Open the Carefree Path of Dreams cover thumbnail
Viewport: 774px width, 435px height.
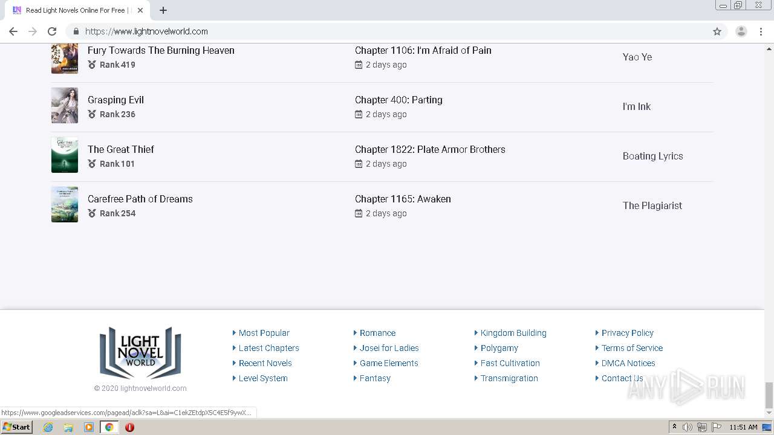tap(65, 204)
